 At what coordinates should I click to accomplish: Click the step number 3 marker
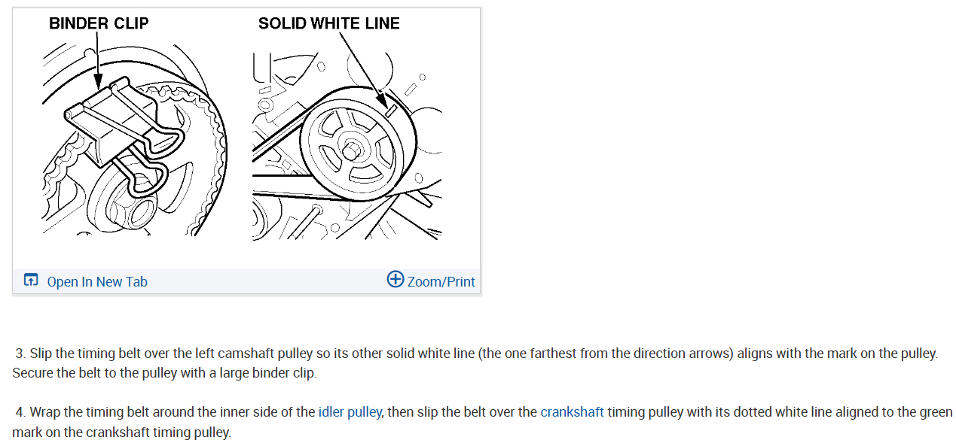(x=20, y=353)
